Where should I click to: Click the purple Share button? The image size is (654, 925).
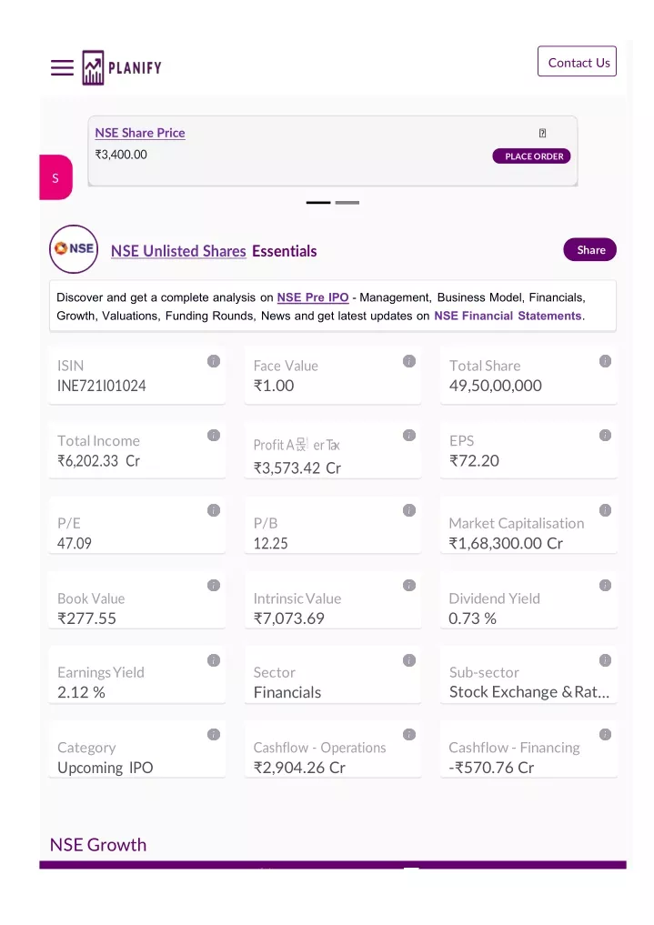pyautogui.click(x=589, y=249)
